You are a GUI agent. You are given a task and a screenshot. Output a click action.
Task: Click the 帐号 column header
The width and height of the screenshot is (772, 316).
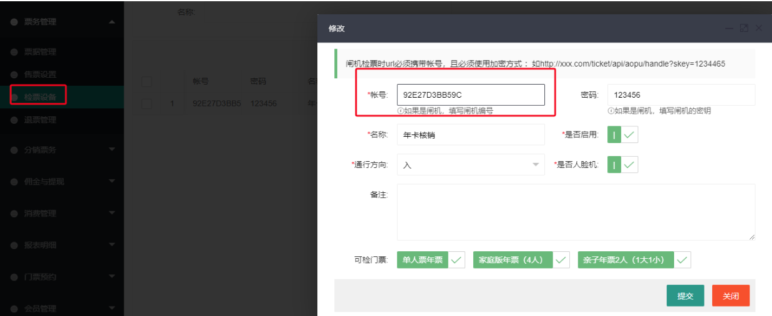pyautogui.click(x=200, y=81)
